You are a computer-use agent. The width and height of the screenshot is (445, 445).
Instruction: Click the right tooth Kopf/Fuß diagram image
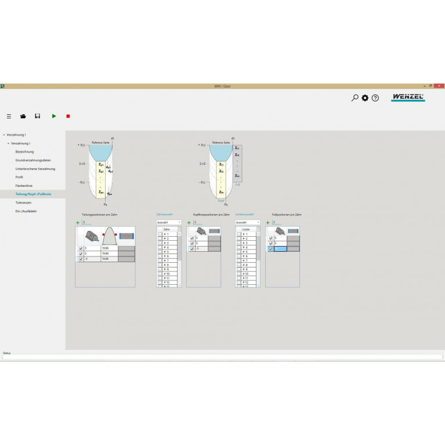click(221, 172)
